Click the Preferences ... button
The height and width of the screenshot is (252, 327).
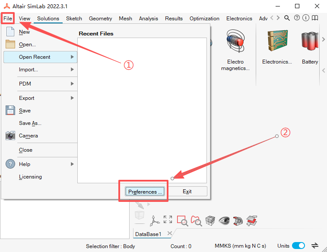point(145,191)
